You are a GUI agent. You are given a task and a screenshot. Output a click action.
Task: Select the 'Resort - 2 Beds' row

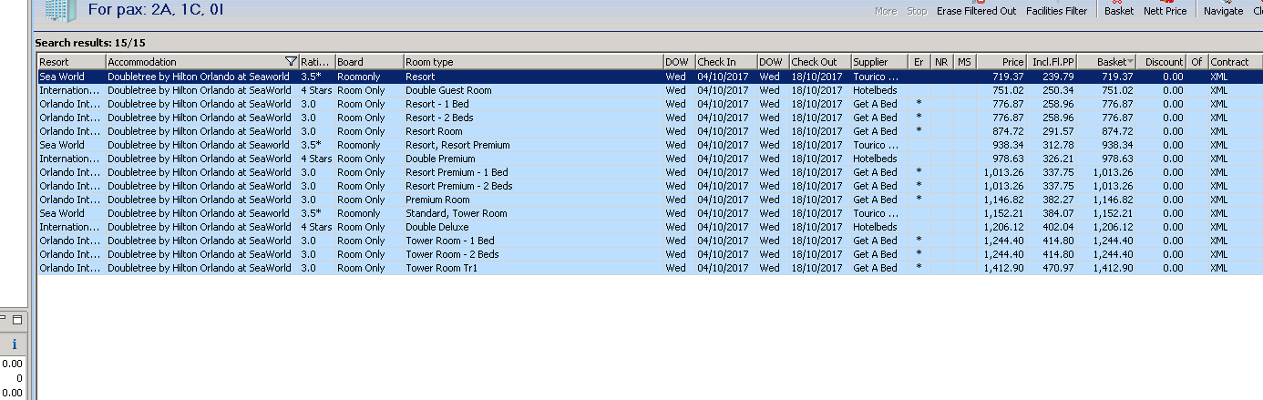[x=650, y=118]
